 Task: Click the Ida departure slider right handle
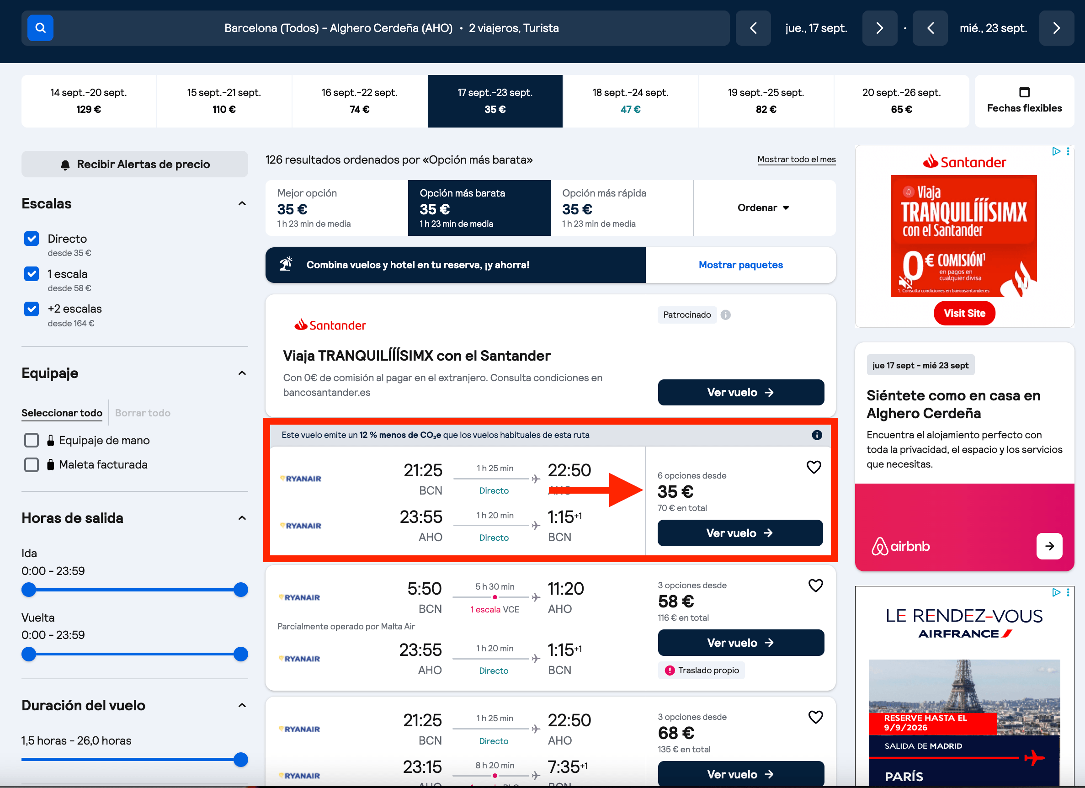[241, 590]
